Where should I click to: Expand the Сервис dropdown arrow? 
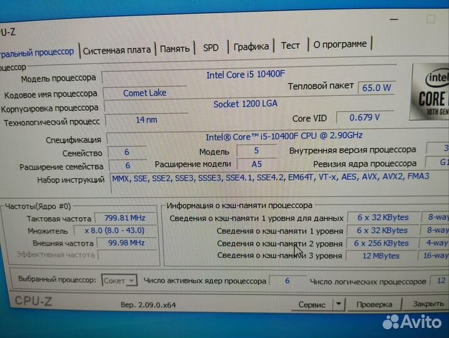click(x=338, y=304)
